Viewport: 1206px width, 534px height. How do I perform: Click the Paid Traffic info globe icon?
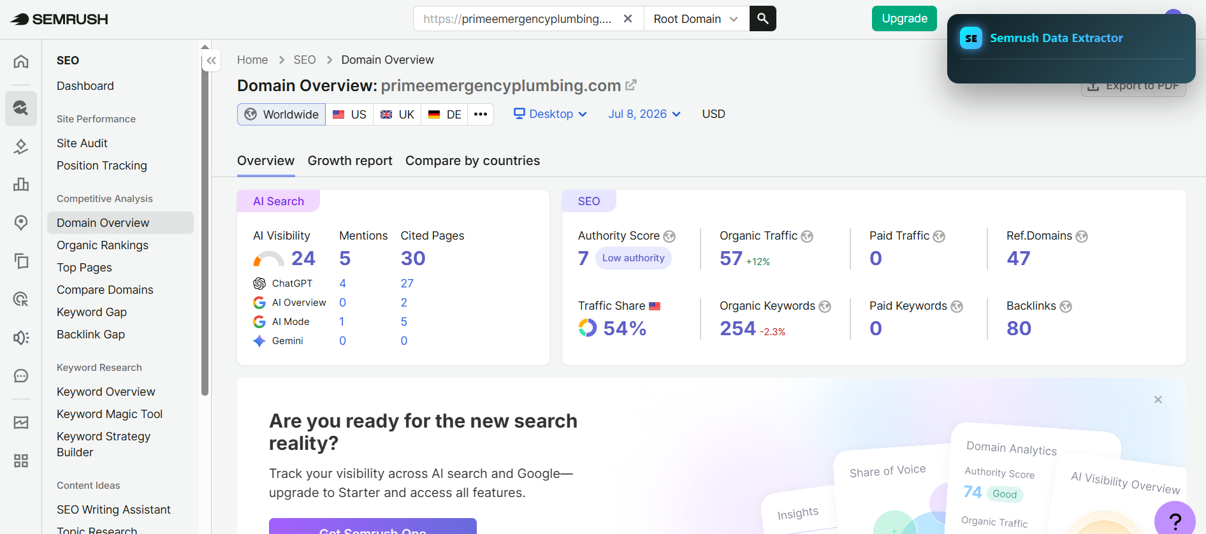(x=939, y=236)
